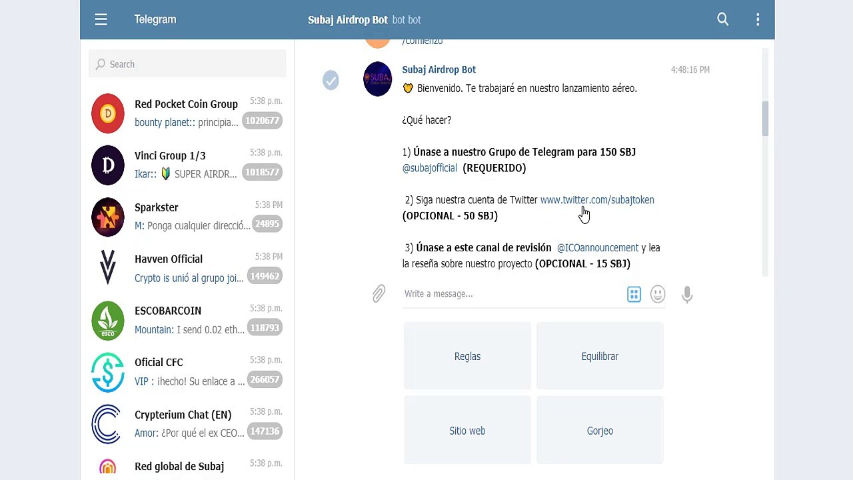Click the Subaj Airdrop Bot header title
Image resolution: width=853 pixels, height=480 pixels.
point(348,20)
